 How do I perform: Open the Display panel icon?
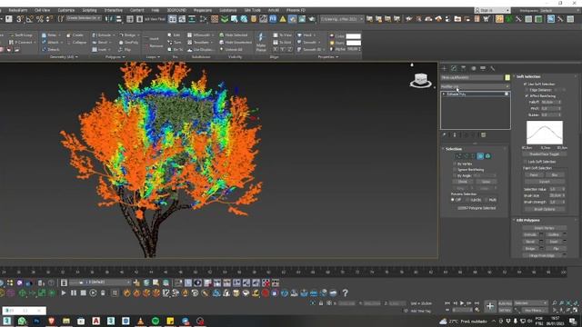(x=483, y=68)
